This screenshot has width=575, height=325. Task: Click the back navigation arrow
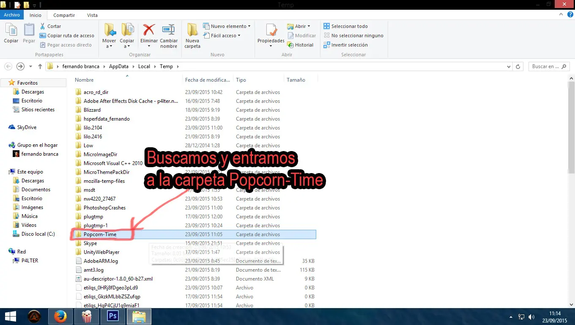pos(8,66)
